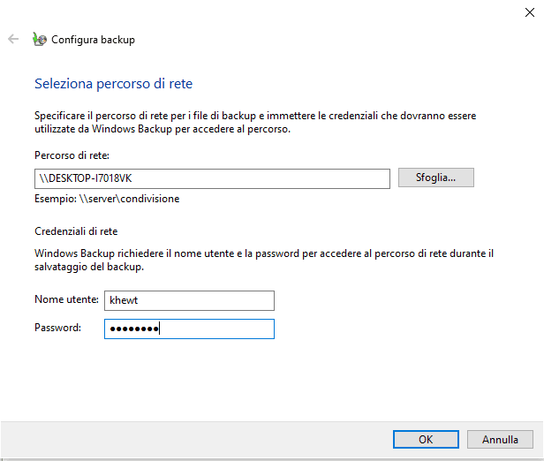Click the Percorso di rete label

coord(71,155)
